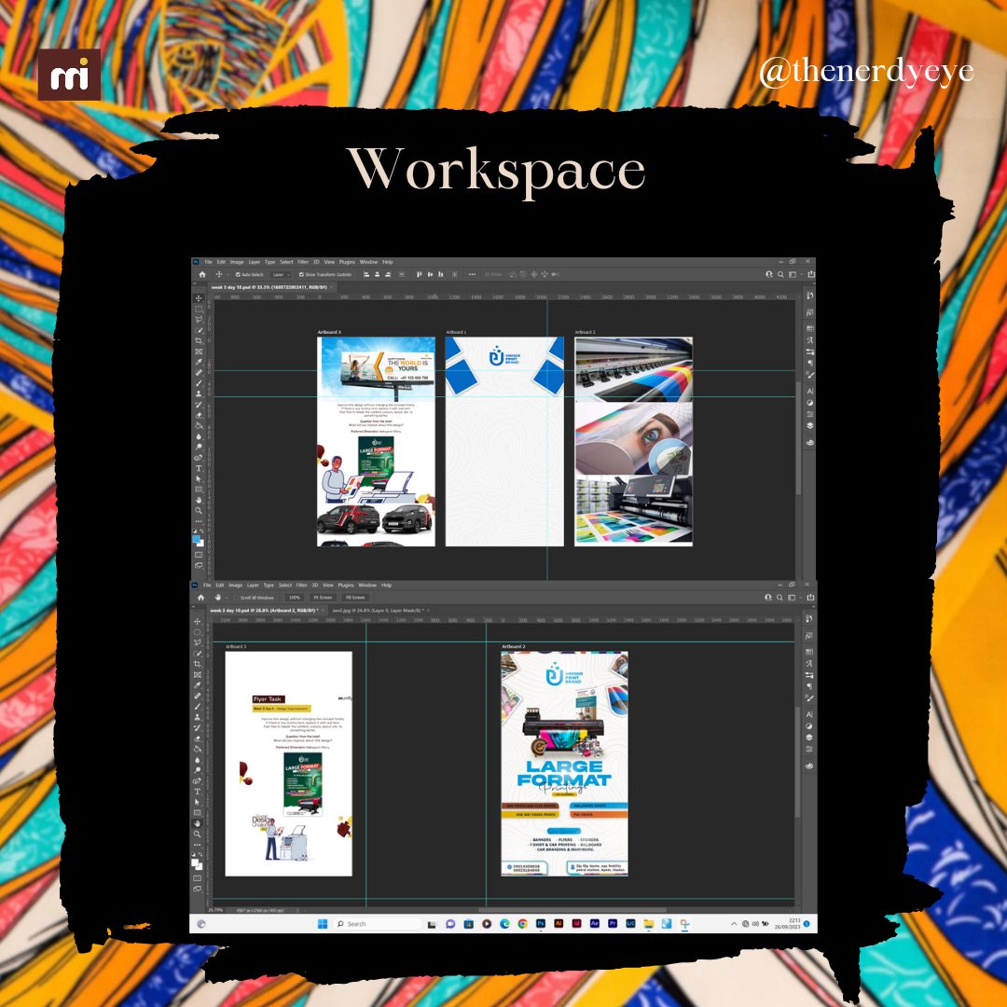Select the Lasso tool in upper Photoshop window

pos(200,319)
